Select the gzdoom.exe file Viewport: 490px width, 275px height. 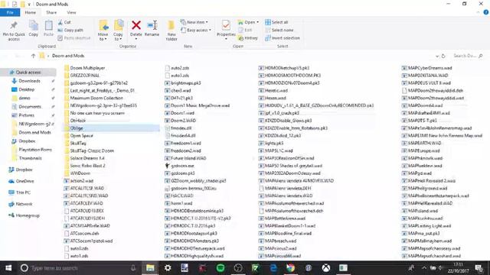179,166
